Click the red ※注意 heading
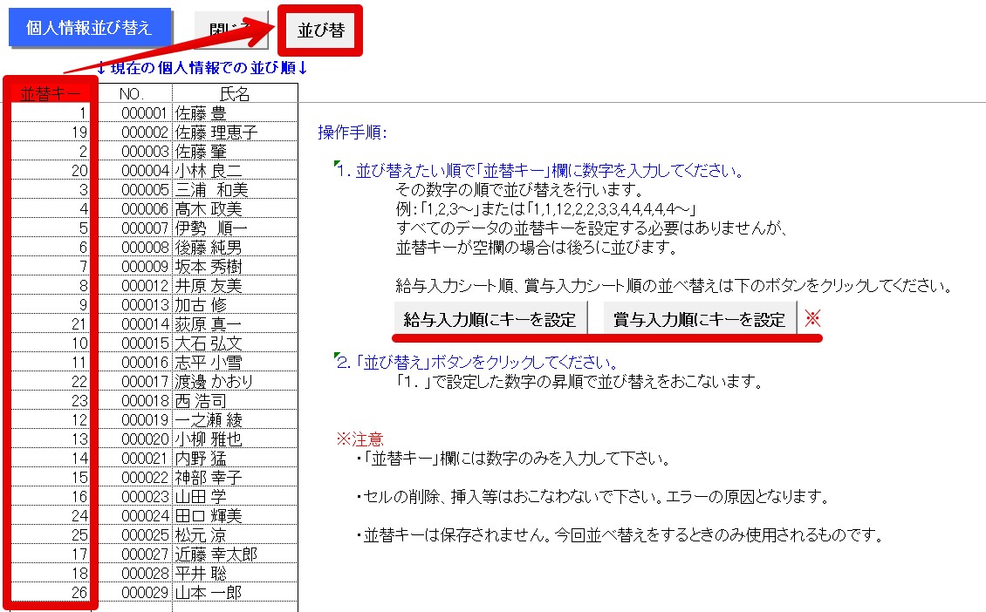This screenshot has height=612, width=986. (x=359, y=439)
